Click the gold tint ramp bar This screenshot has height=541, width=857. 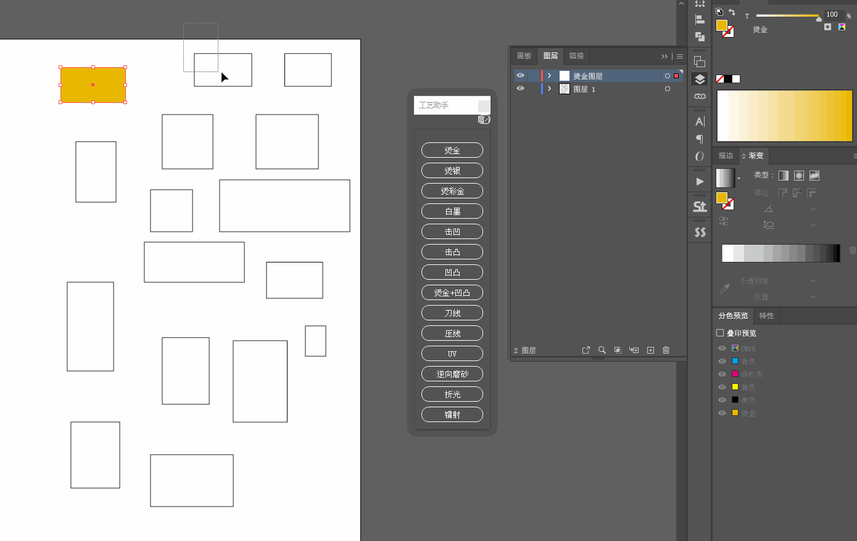pyautogui.click(x=785, y=116)
